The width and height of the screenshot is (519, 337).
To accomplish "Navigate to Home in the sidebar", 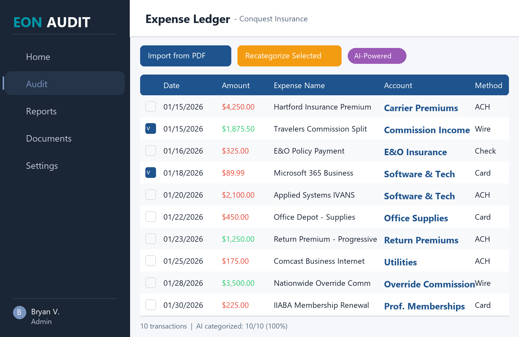I will pyautogui.click(x=38, y=57).
